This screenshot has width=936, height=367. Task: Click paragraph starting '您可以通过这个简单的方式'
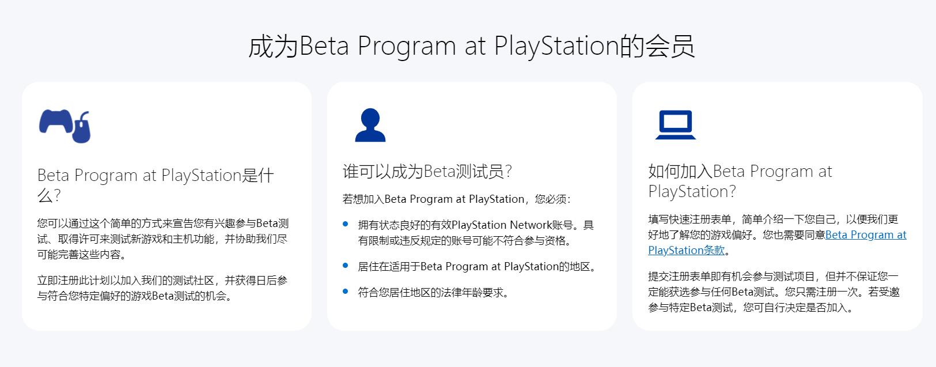tap(163, 239)
